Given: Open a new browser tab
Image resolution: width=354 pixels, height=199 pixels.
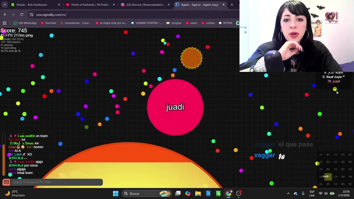Looking at the screenshot, I should click(232, 5).
